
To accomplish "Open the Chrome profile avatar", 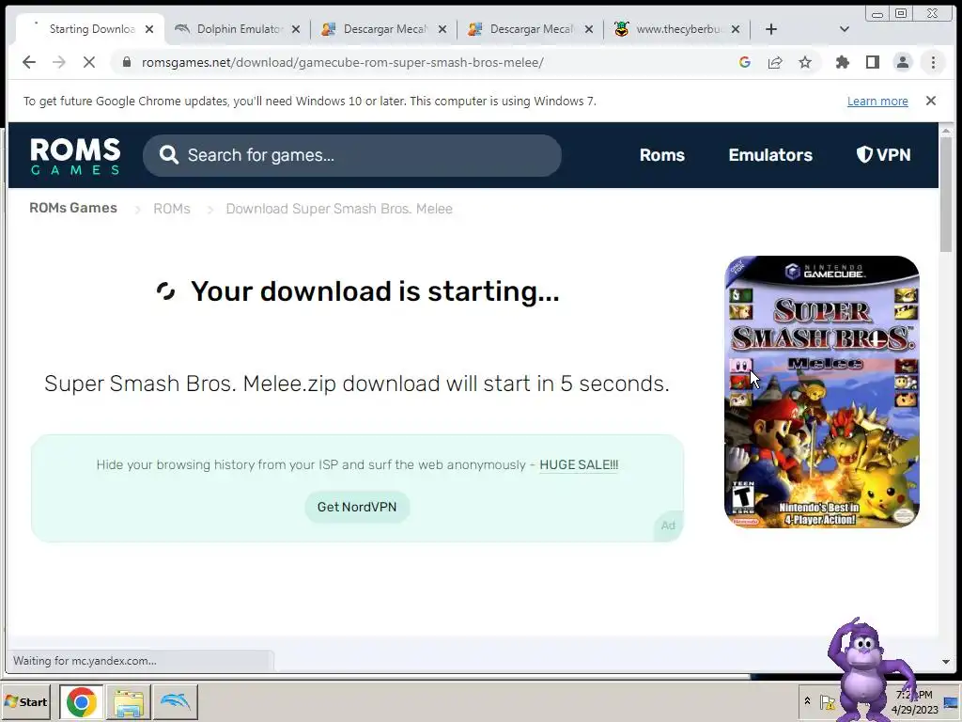I will [x=903, y=62].
